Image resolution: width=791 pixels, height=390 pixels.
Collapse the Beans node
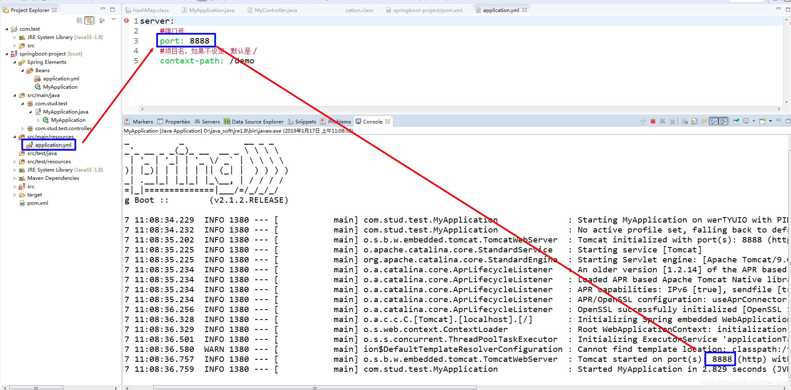click(x=22, y=70)
